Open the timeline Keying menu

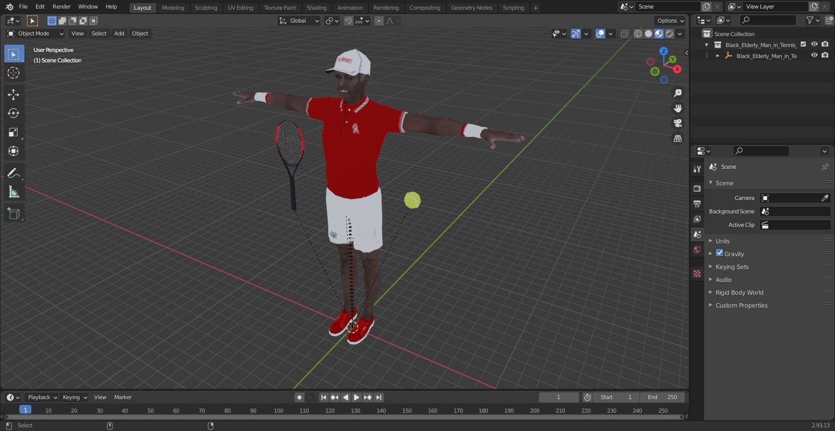click(75, 397)
